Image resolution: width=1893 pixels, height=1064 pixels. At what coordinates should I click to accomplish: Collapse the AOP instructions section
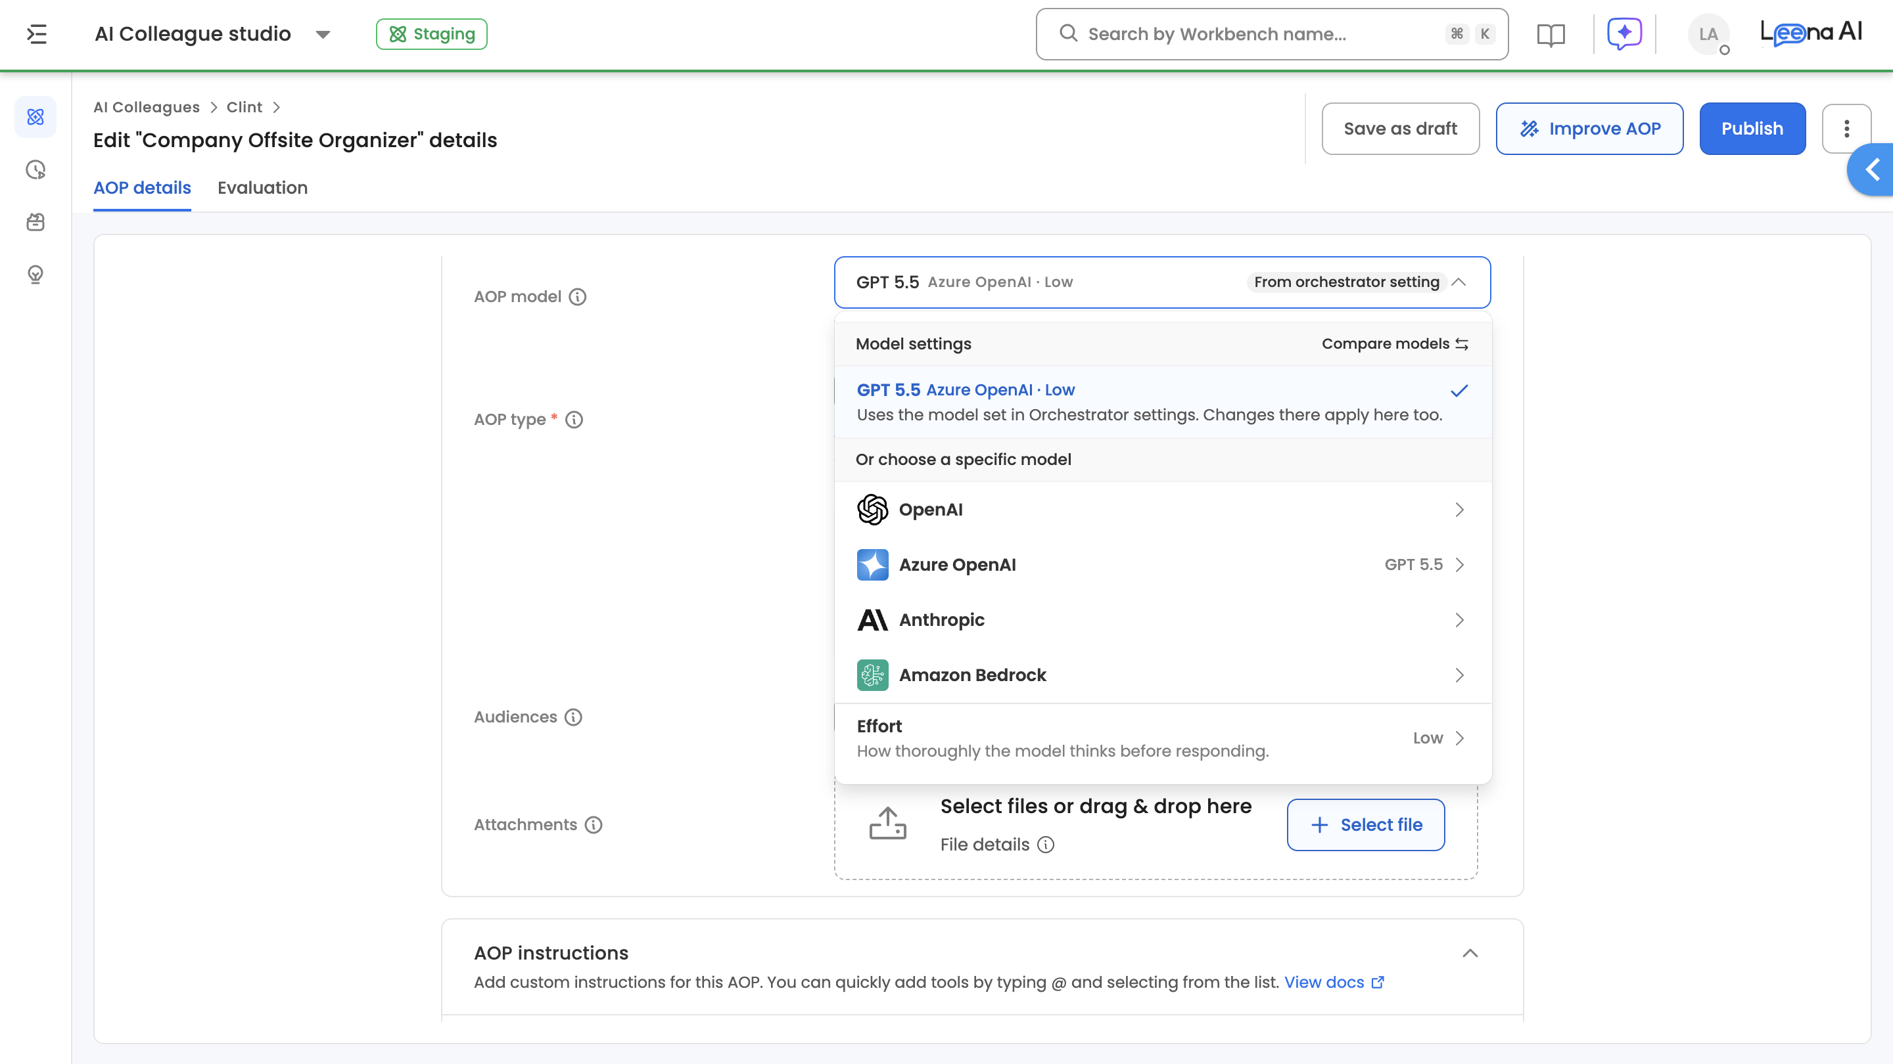(1470, 953)
